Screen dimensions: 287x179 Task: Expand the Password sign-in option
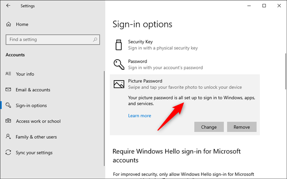[x=185, y=65]
